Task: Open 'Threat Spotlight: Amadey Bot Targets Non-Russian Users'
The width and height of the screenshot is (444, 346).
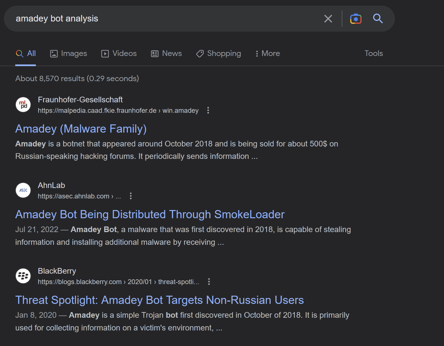Action: click(160, 300)
